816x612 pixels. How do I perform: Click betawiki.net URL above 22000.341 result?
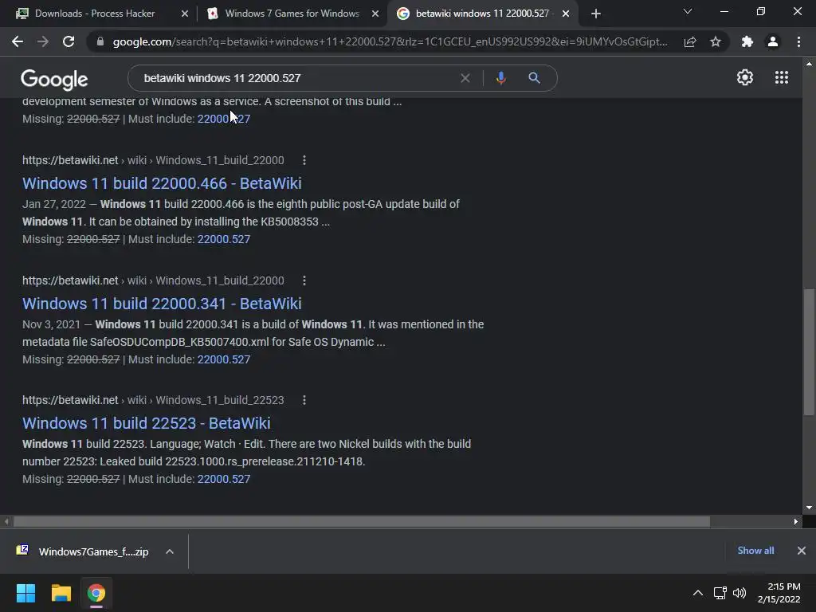pyautogui.click(x=153, y=280)
